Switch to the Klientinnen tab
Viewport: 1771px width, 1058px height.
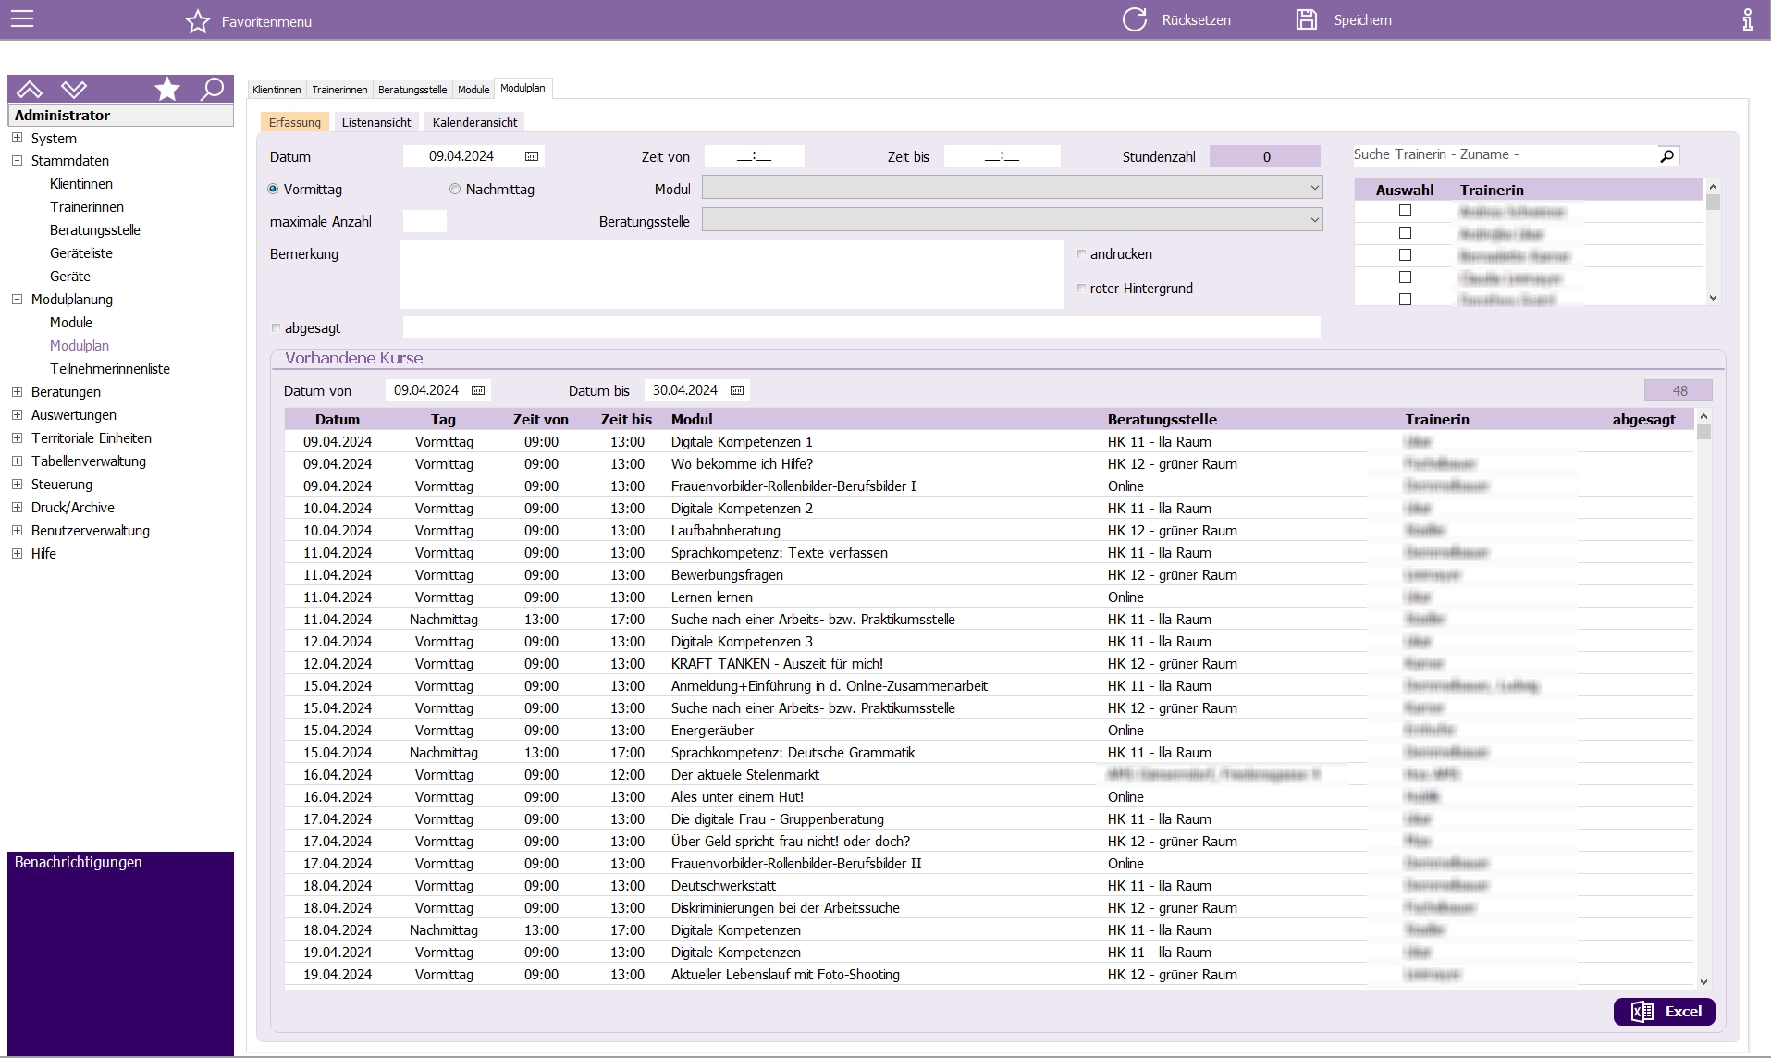(x=277, y=90)
